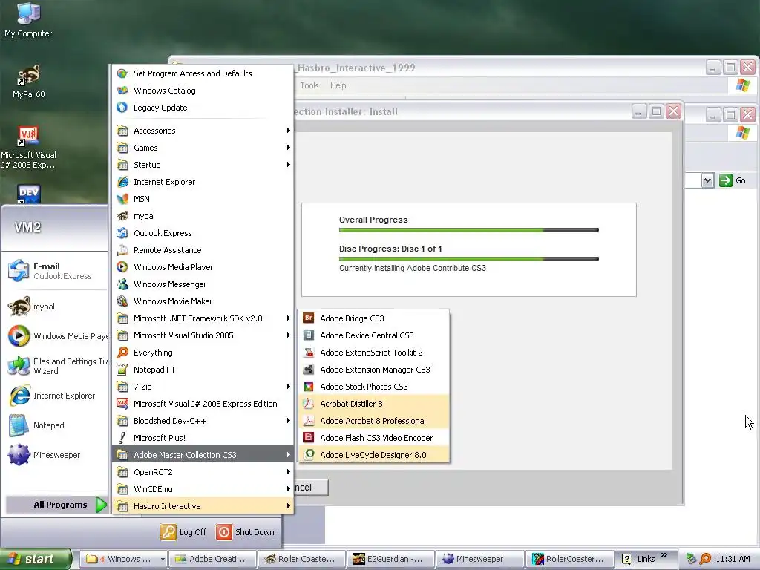Switch to RollerCoaster taskbar button

[x=568, y=559]
